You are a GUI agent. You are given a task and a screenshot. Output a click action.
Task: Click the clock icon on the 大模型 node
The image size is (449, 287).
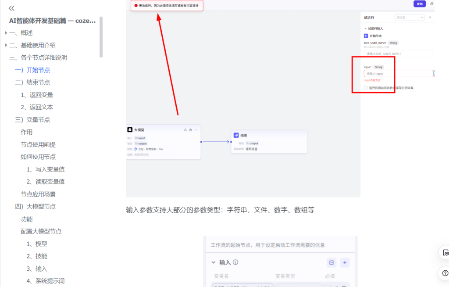[x=190, y=130]
